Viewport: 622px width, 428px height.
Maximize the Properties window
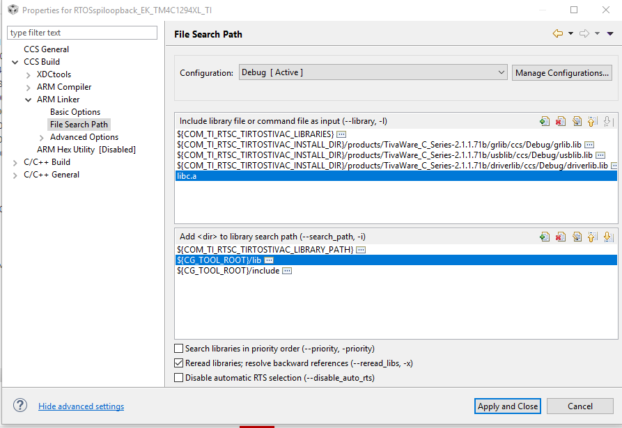pos(574,10)
